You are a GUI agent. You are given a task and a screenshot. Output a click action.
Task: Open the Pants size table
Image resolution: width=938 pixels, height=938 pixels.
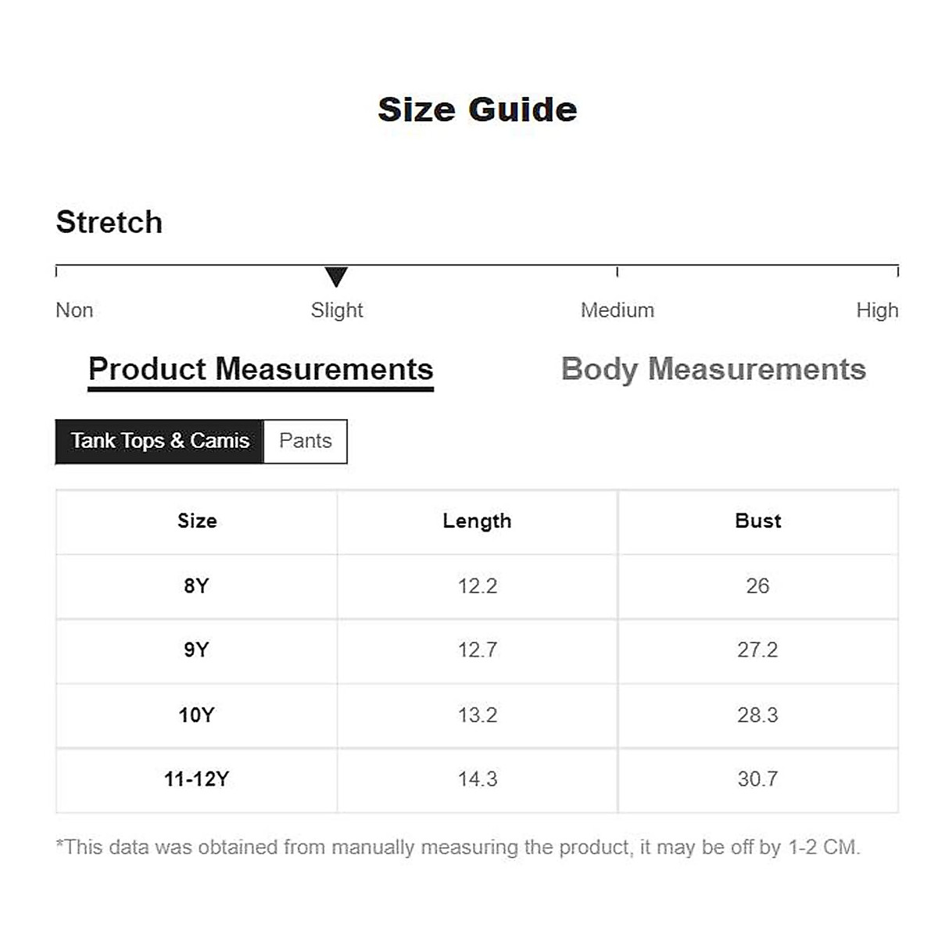pyautogui.click(x=306, y=441)
